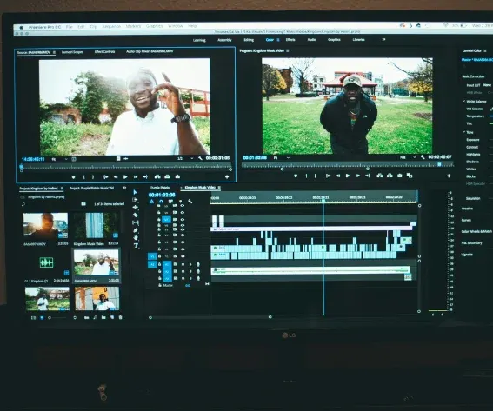Select the Selection arrow tool
The image size is (493, 411).
[x=136, y=192]
